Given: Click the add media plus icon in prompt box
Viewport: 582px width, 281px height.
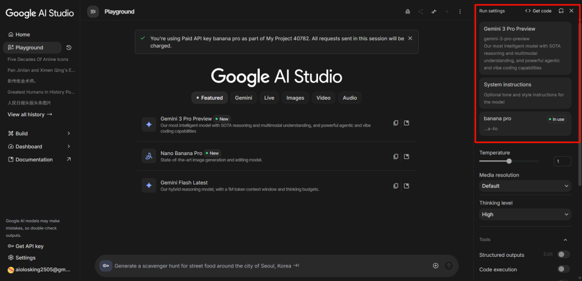Looking at the screenshot, I should (x=435, y=265).
